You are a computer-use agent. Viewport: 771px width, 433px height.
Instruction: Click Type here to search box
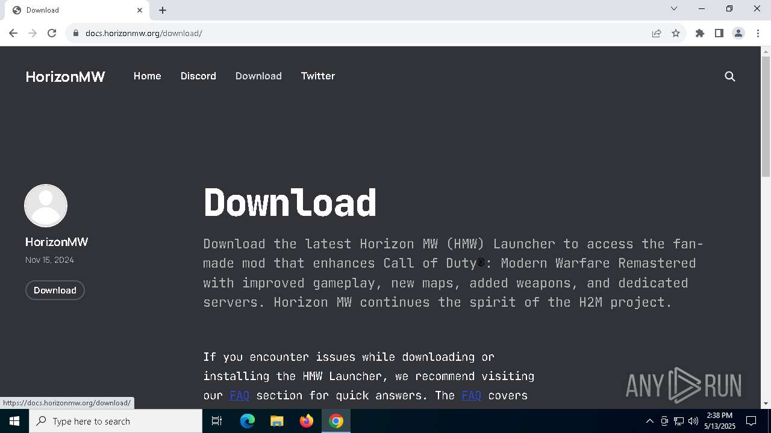coord(116,421)
